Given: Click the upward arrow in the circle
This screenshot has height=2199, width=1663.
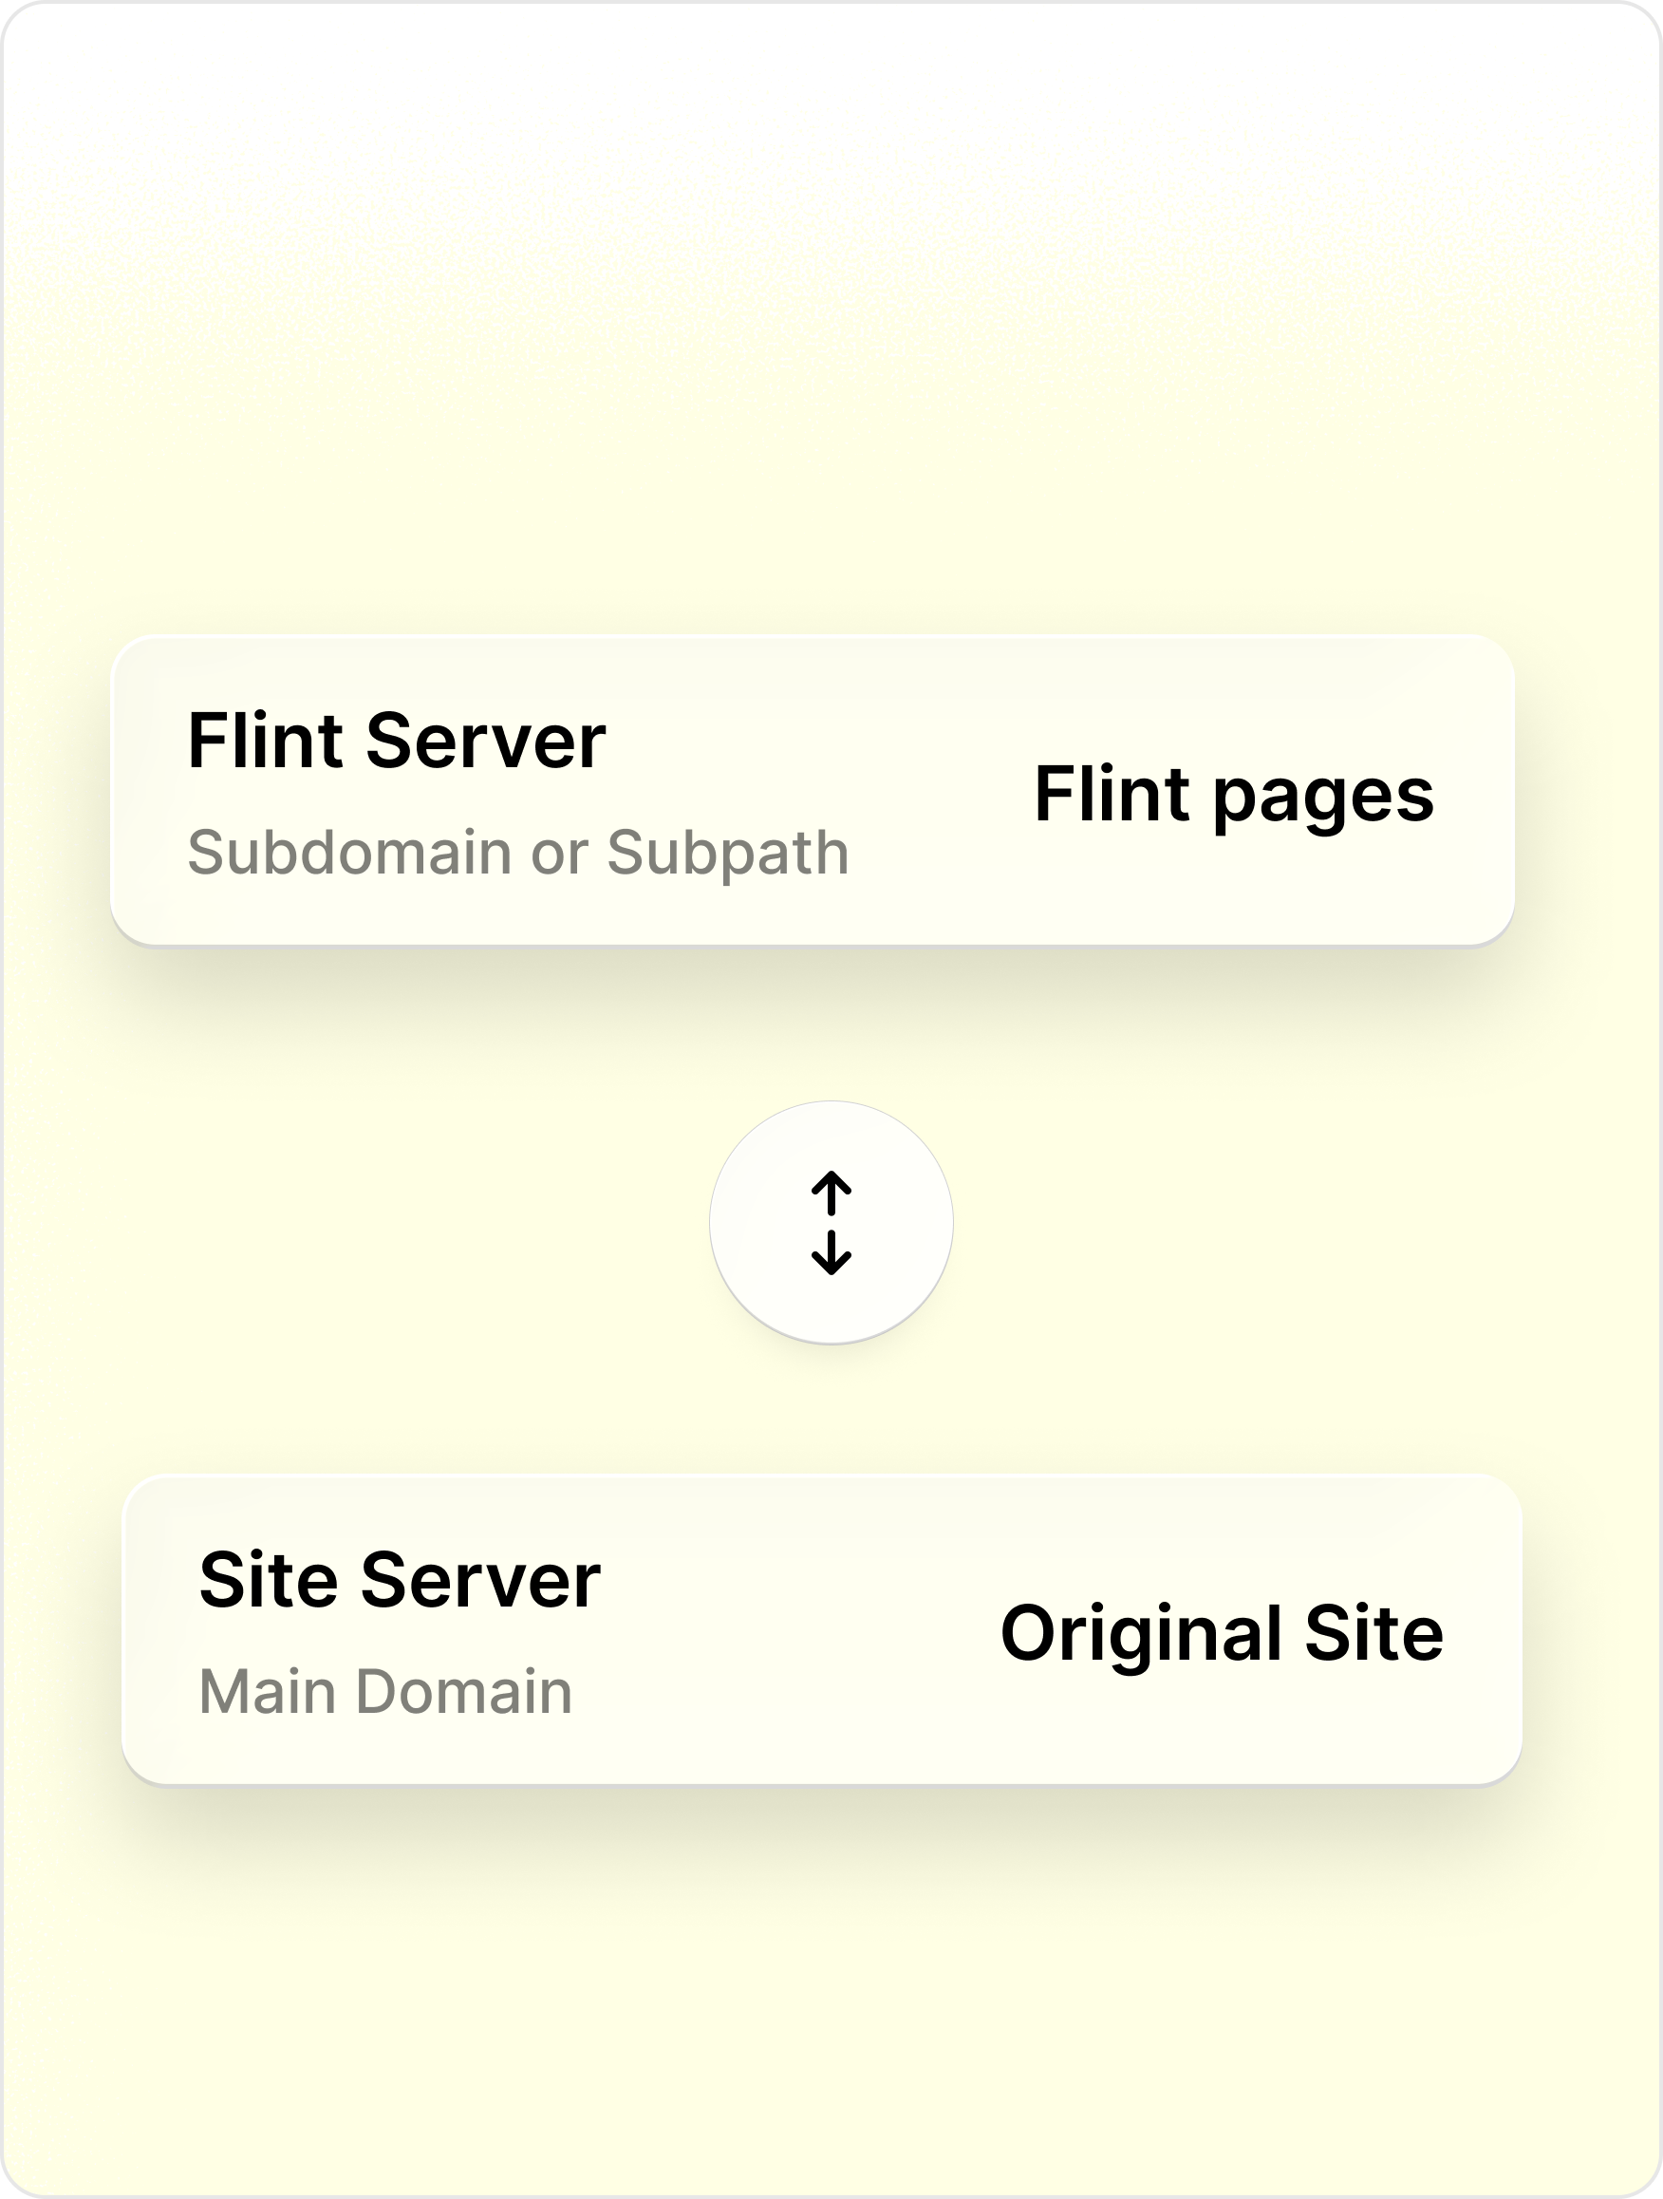Looking at the screenshot, I should (831, 1192).
